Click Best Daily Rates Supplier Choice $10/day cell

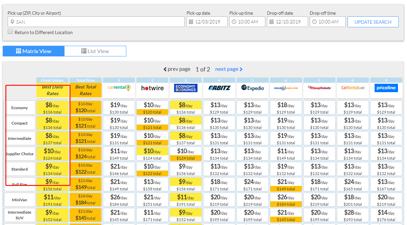coord(52,154)
